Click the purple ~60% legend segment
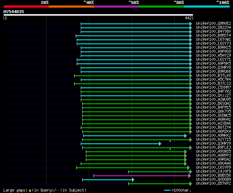Screen dimensions: 233x193 [116, 7]
